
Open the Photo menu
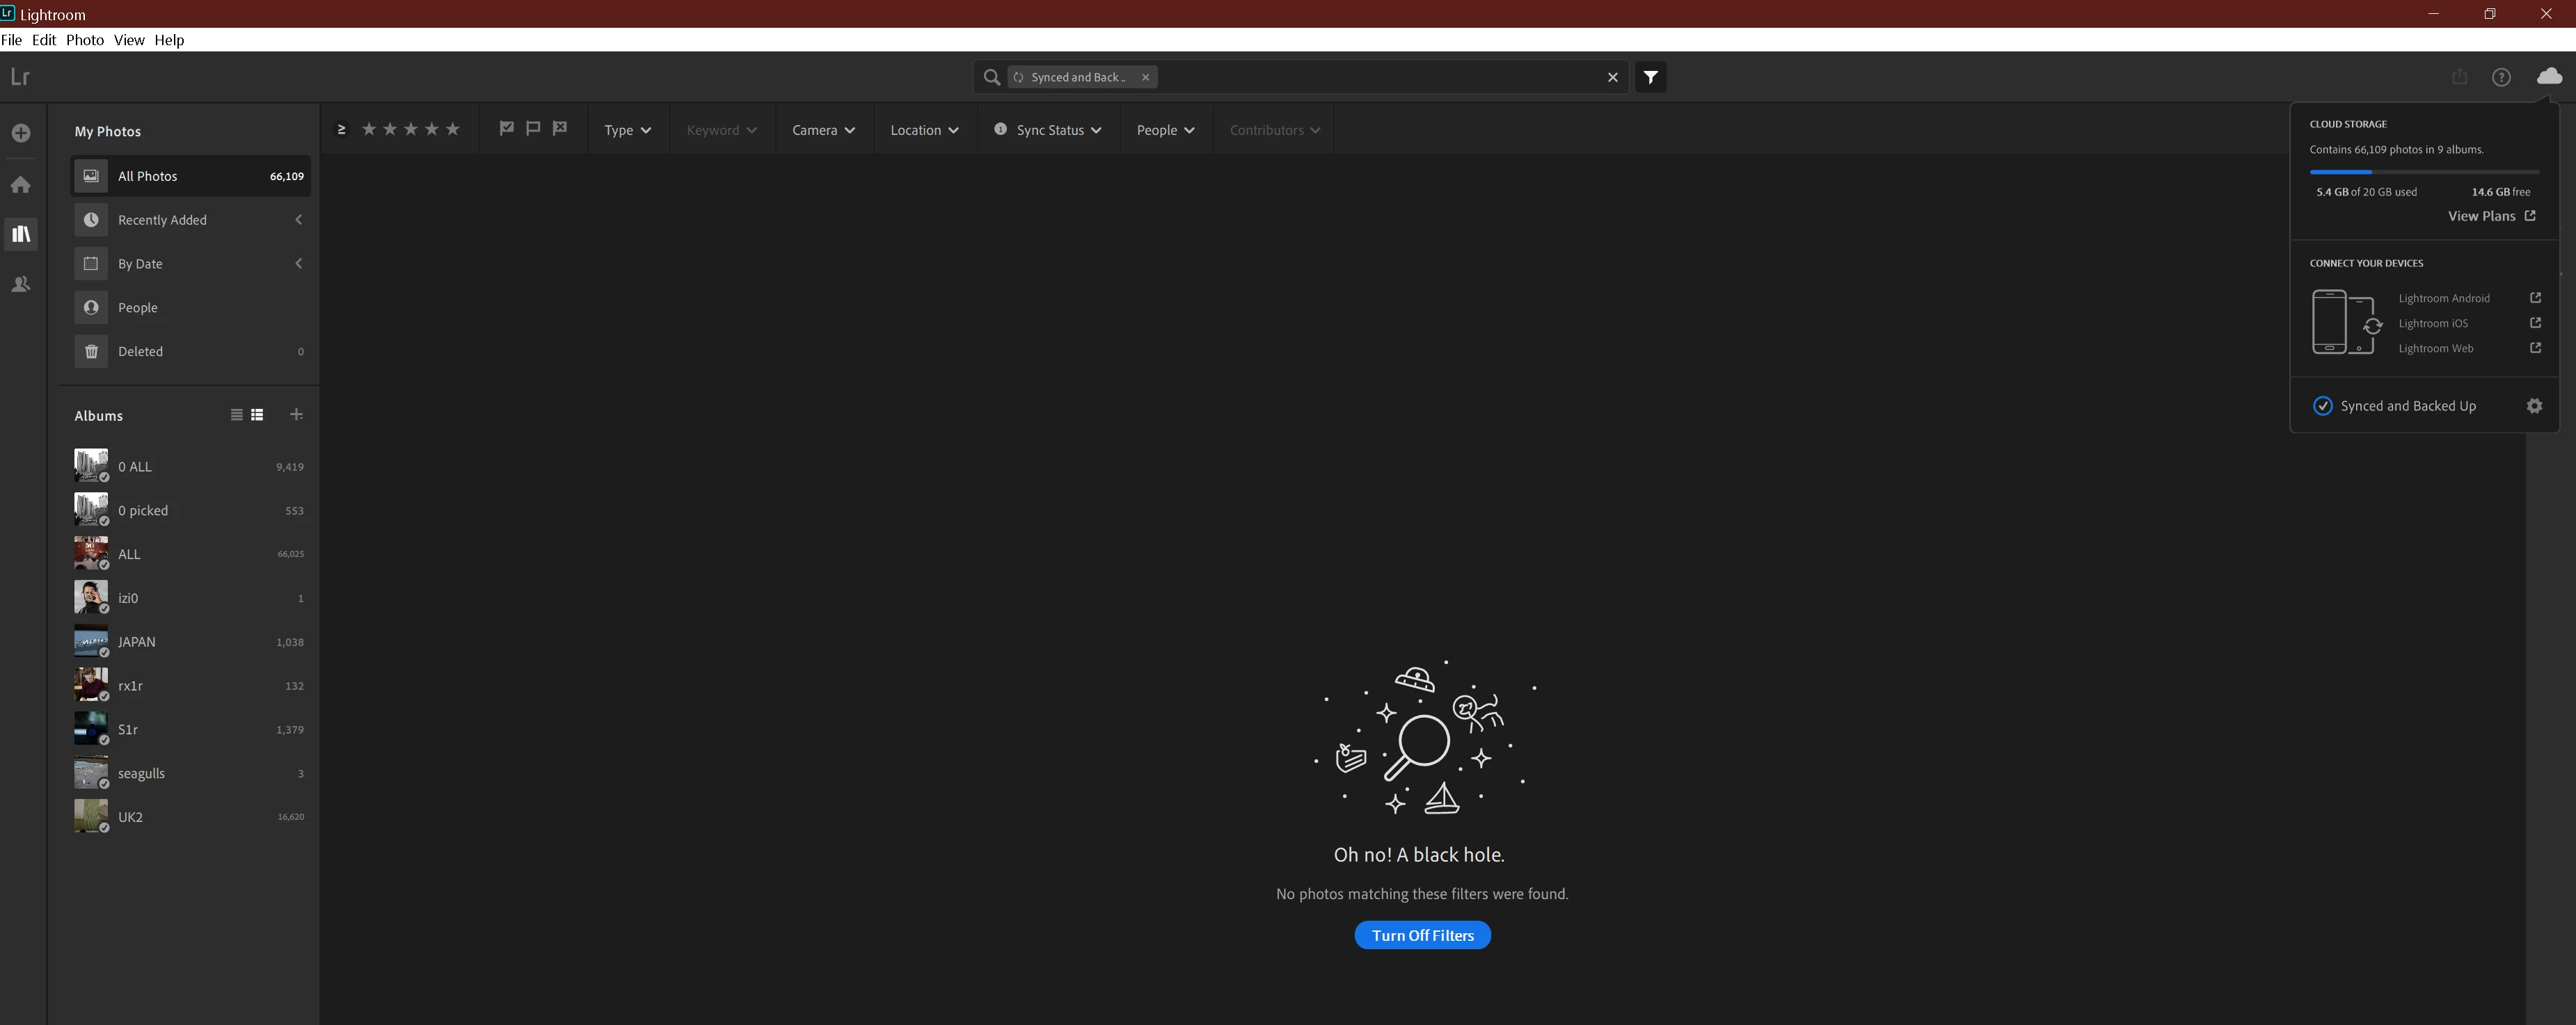tap(84, 40)
